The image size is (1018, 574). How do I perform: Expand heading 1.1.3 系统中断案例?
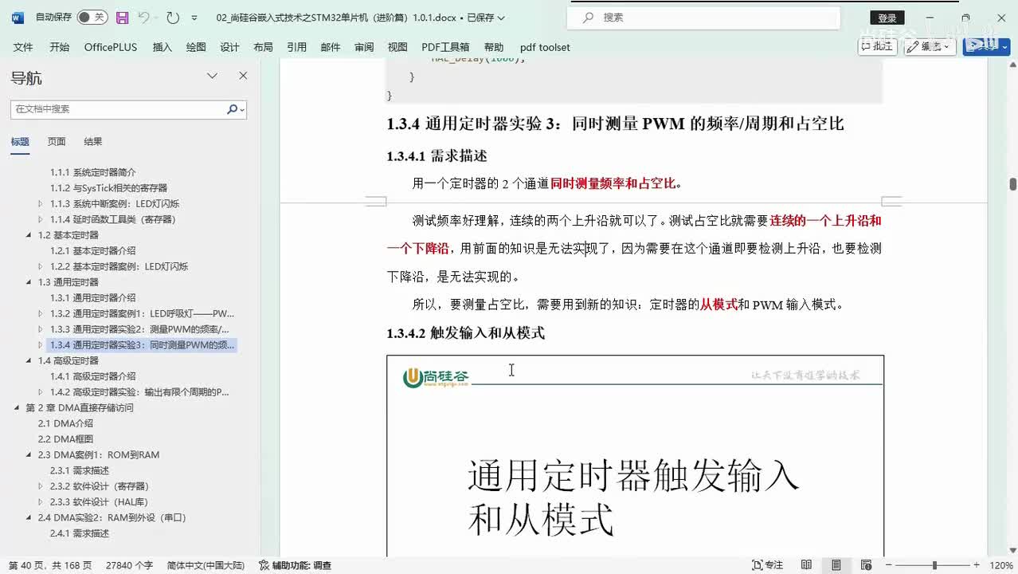(x=41, y=203)
